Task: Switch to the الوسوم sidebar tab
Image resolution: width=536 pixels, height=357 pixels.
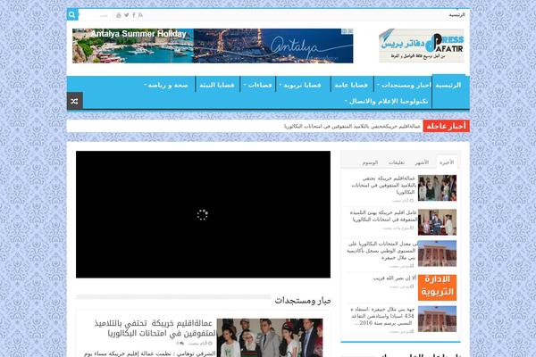Action: tap(370, 162)
